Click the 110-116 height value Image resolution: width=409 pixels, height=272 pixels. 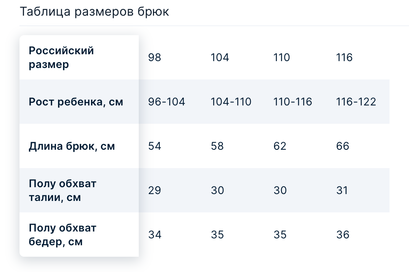tap(292, 102)
